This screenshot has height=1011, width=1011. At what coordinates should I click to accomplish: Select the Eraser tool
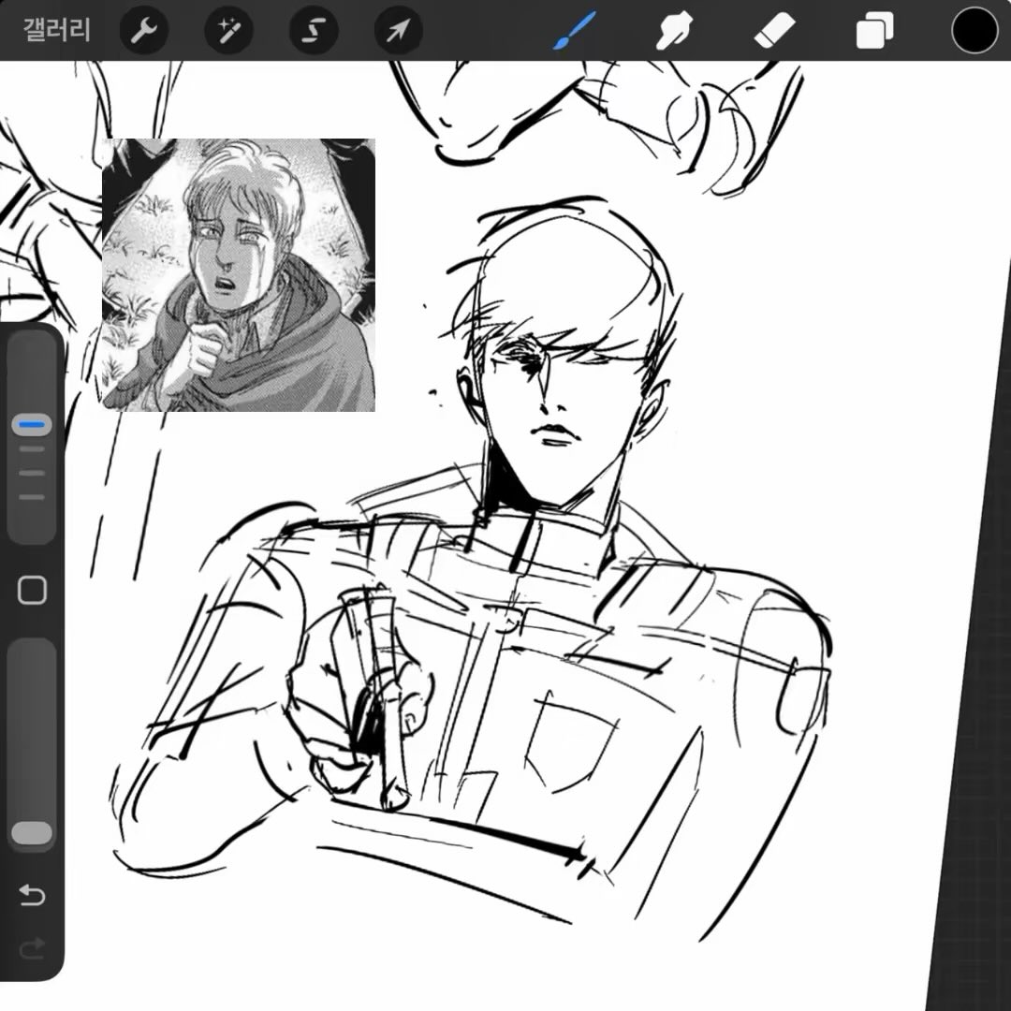pos(774,30)
